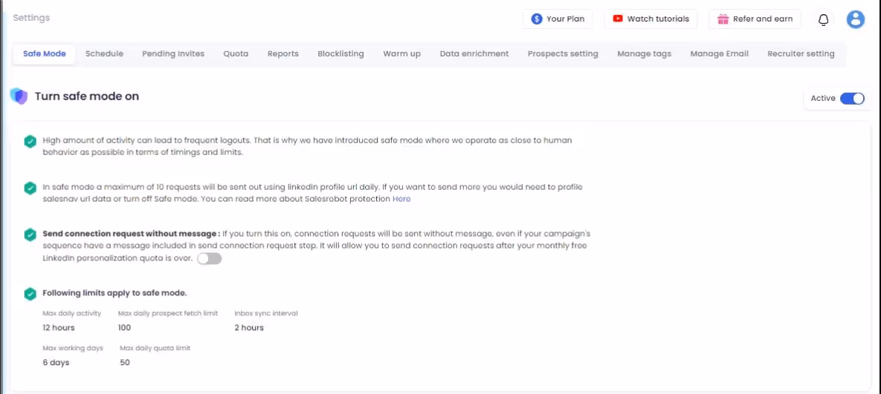
Task: Click the green check badge beside In safe mode paragraph
Action: [30, 188]
